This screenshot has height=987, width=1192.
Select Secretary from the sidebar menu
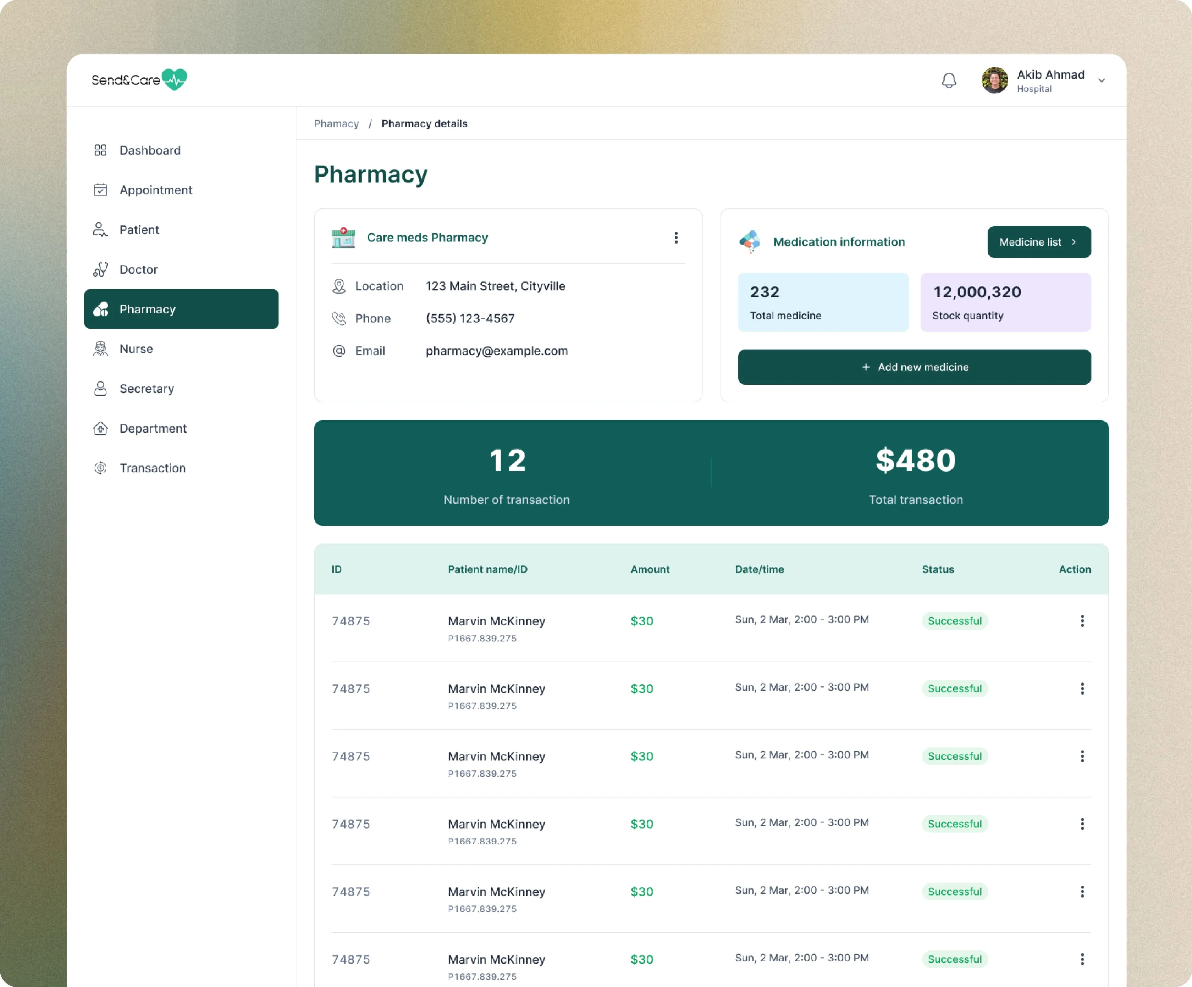click(x=147, y=389)
